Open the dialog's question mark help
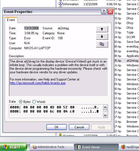Image resolution: width=139 pixels, height=151 pixels. [104, 12]
